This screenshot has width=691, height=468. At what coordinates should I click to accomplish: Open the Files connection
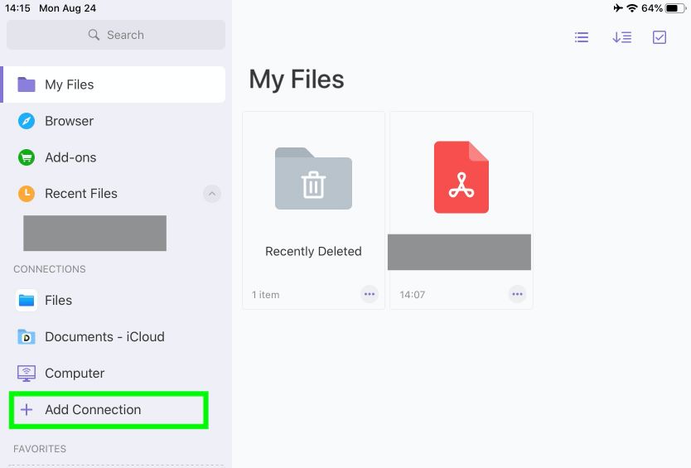click(58, 301)
